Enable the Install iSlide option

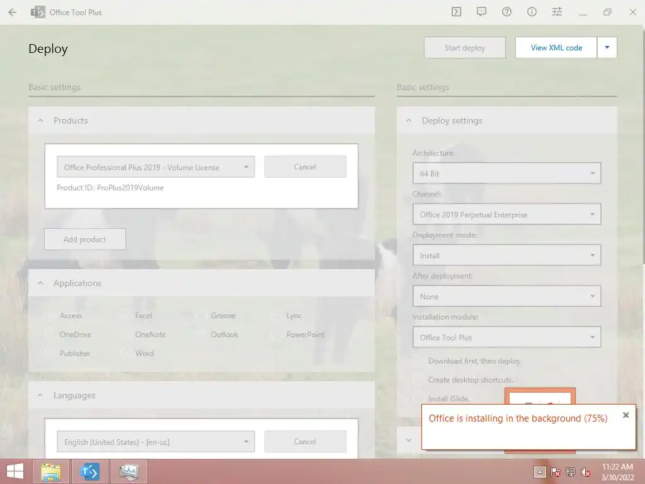[x=418, y=399]
